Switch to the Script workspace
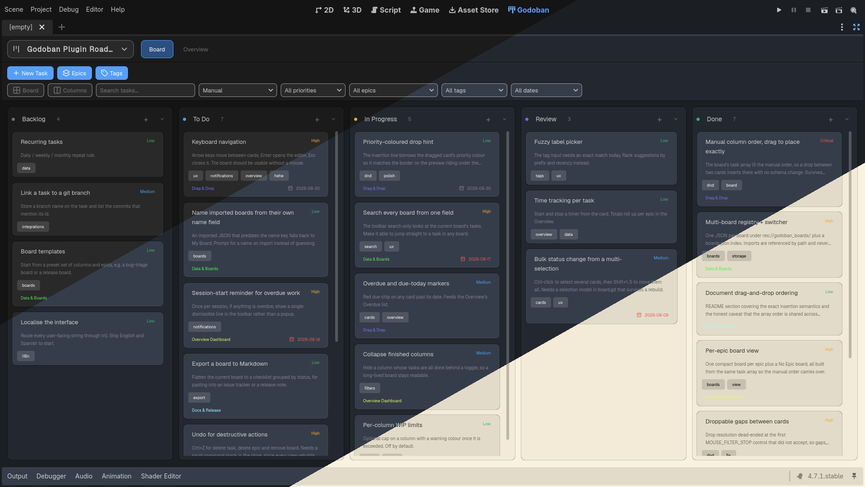Screen dimensions: 865x487 pos(386,10)
